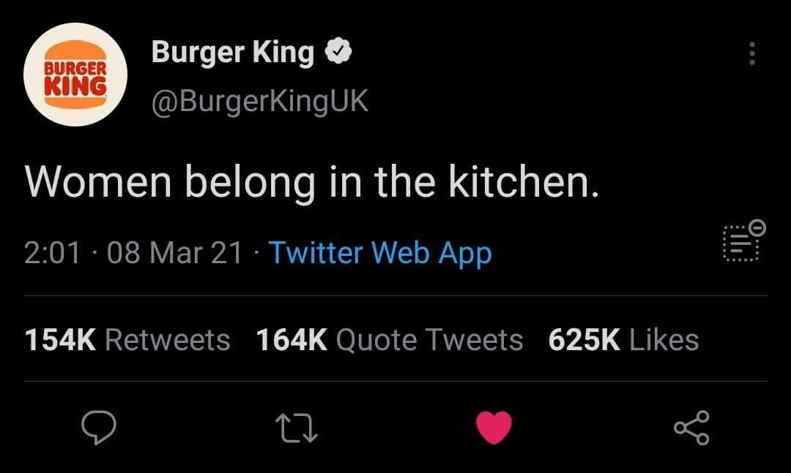View hidden replies icon beside timestamp
Viewport: 791px width, 473px height.
(x=741, y=243)
